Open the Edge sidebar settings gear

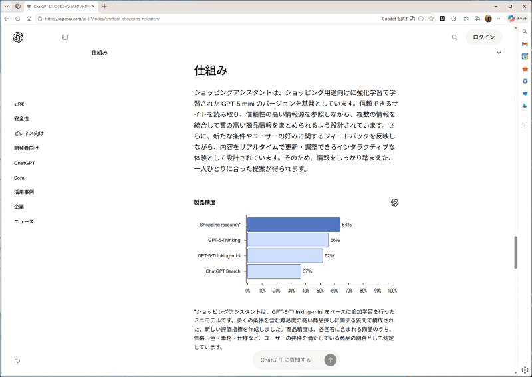[525, 370]
